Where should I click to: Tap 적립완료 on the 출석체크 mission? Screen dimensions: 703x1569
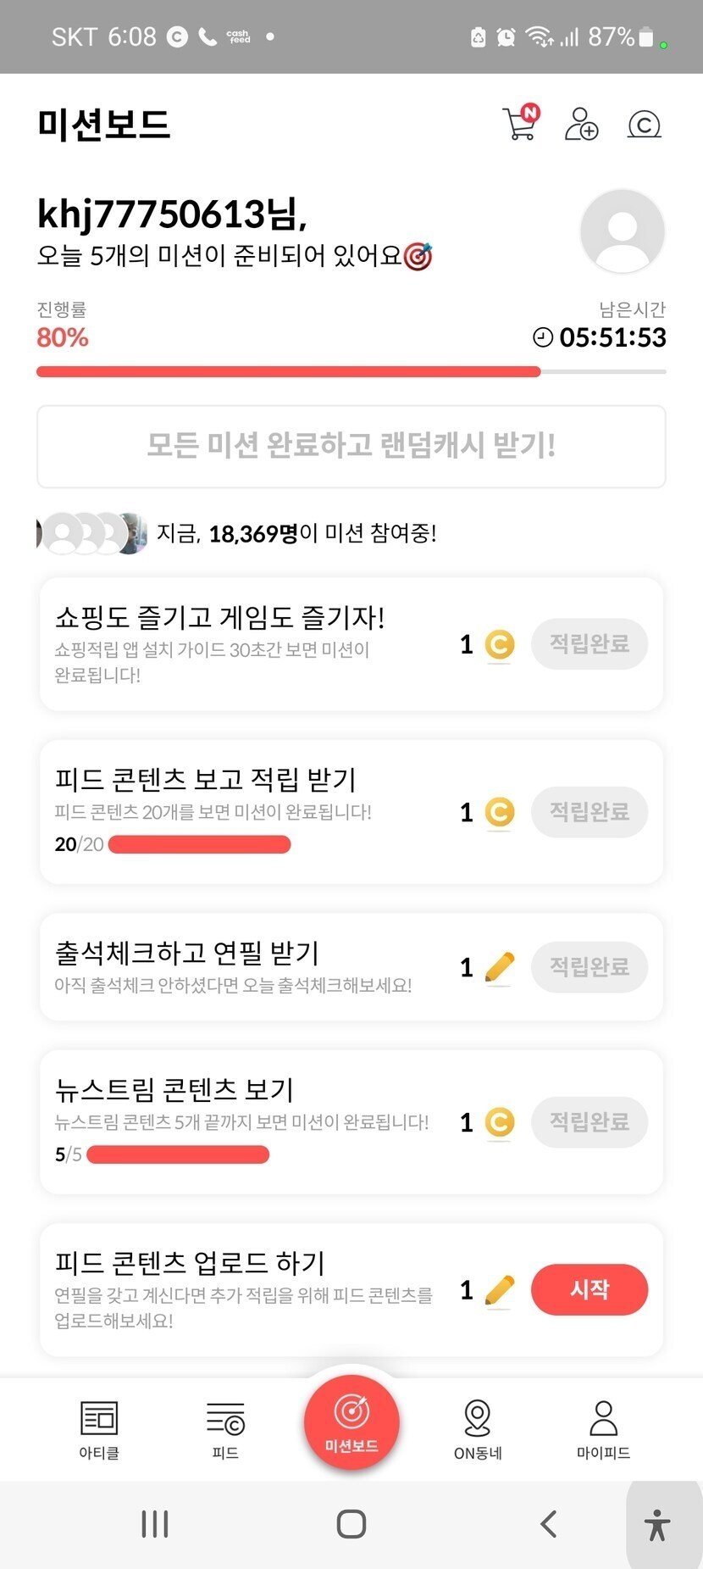coord(589,967)
